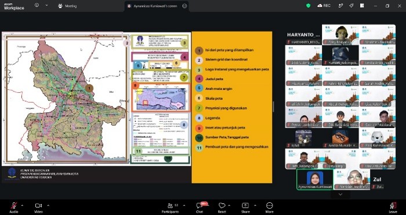Click the inset map thumbnail on slide
The width and height of the screenshot is (406, 215).
point(161,99)
